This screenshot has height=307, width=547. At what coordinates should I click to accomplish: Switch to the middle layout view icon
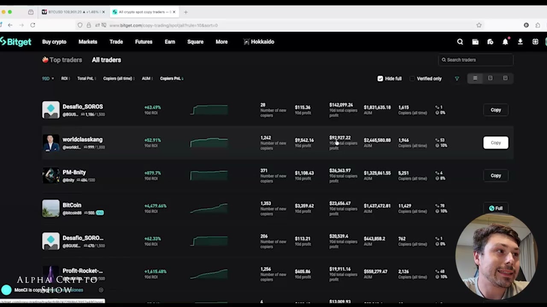pos(490,78)
